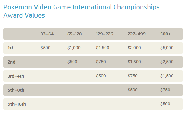This screenshot has height=113, width=187.
Task: Select the 65–128 column header
Action: coord(74,34)
